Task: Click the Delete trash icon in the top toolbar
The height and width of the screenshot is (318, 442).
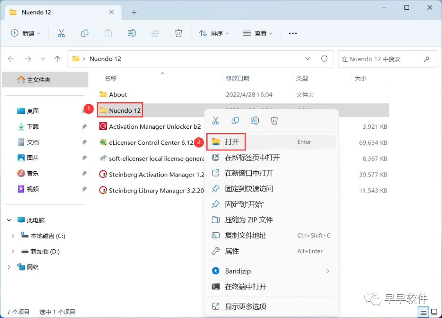Action: (178, 33)
